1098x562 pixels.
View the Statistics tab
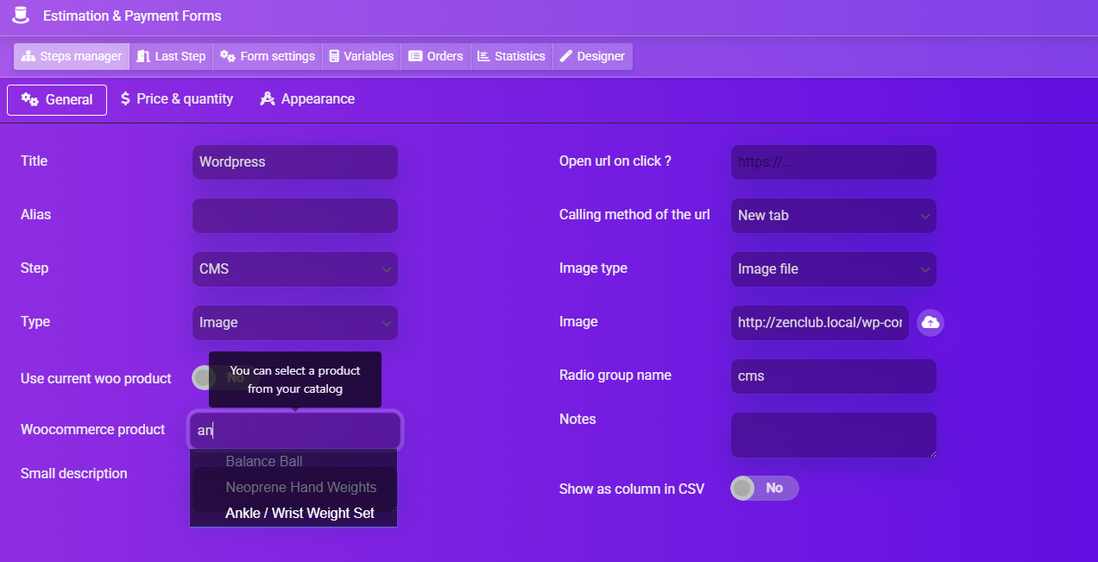[511, 56]
